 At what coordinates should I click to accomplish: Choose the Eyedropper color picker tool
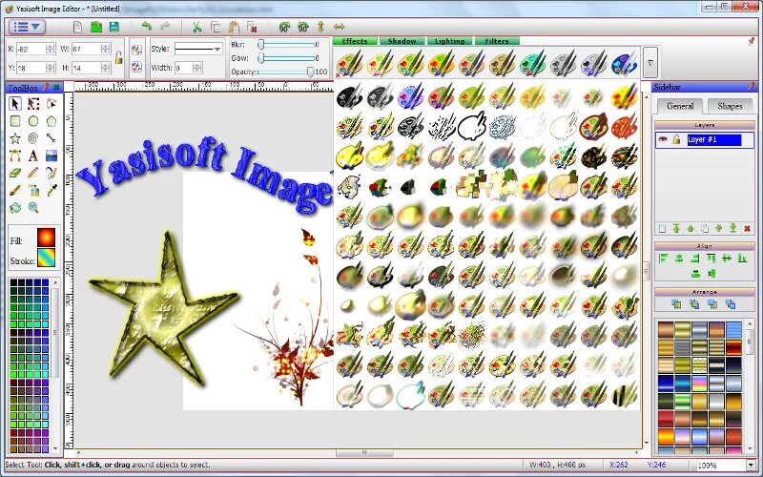point(52,190)
